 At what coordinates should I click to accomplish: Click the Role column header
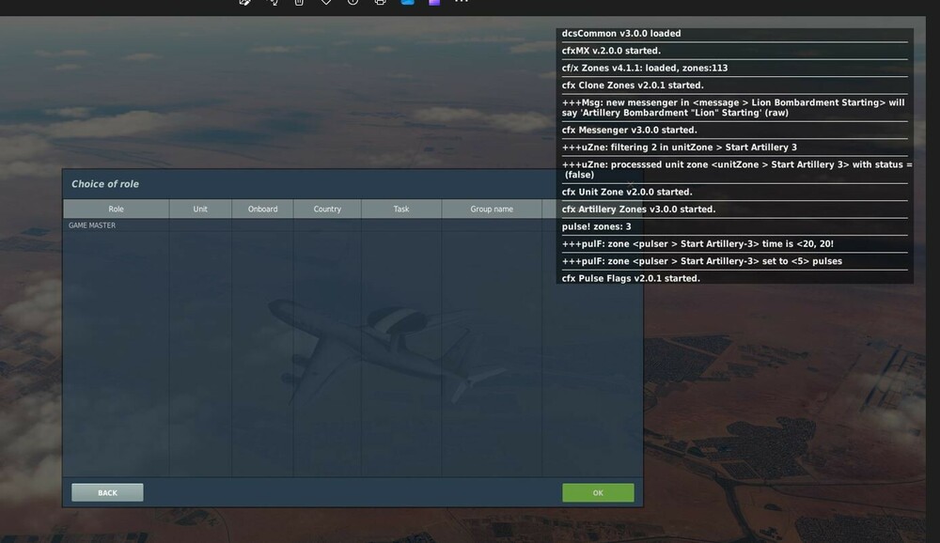point(116,209)
